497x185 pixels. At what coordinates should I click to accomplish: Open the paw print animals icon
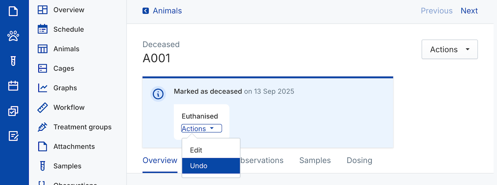(13, 36)
